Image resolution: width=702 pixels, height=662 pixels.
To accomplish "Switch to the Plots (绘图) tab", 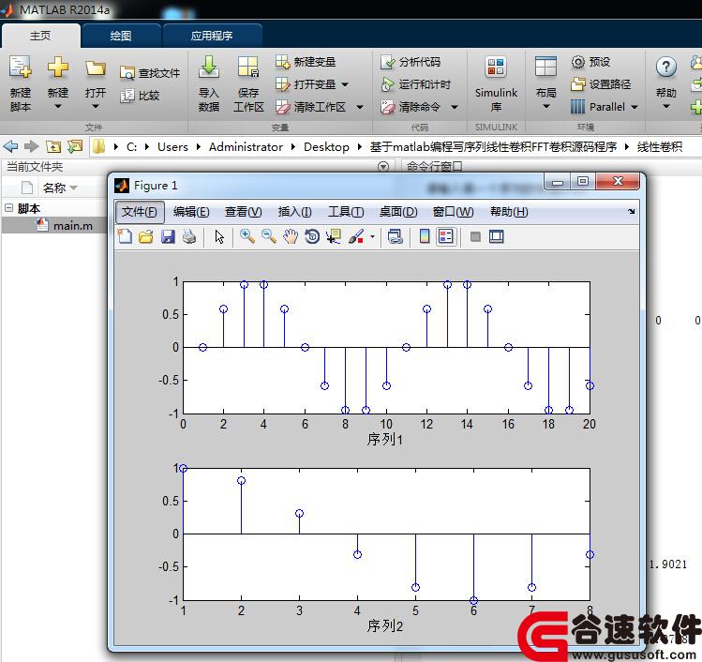I will coord(121,36).
